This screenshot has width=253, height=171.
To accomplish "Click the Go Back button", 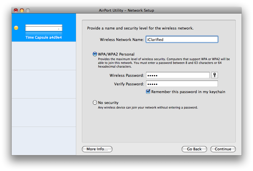I will (x=194, y=149).
